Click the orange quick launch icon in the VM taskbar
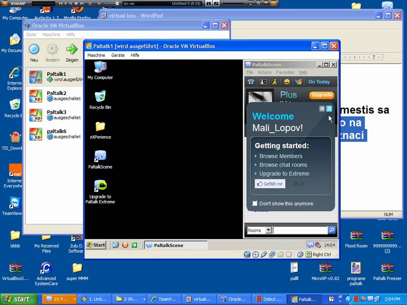The width and height of the screenshot is (407, 305). tap(125, 245)
